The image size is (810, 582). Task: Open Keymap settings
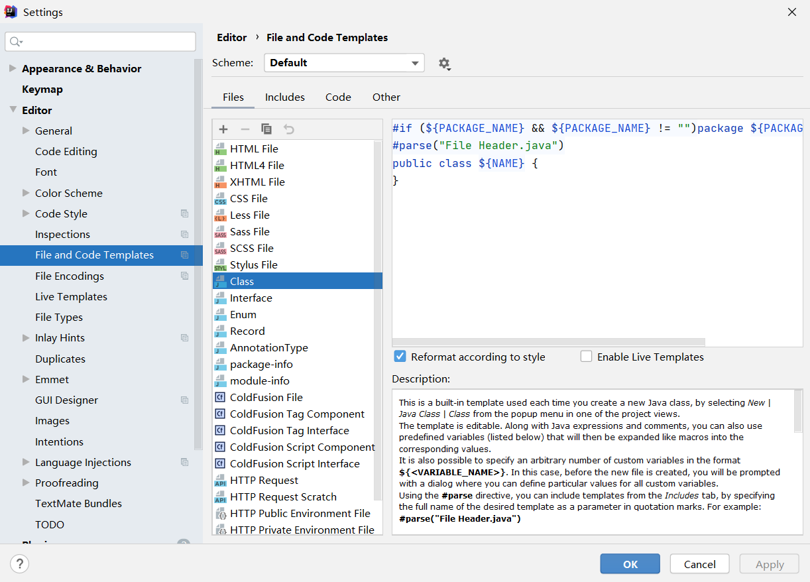[x=42, y=89]
